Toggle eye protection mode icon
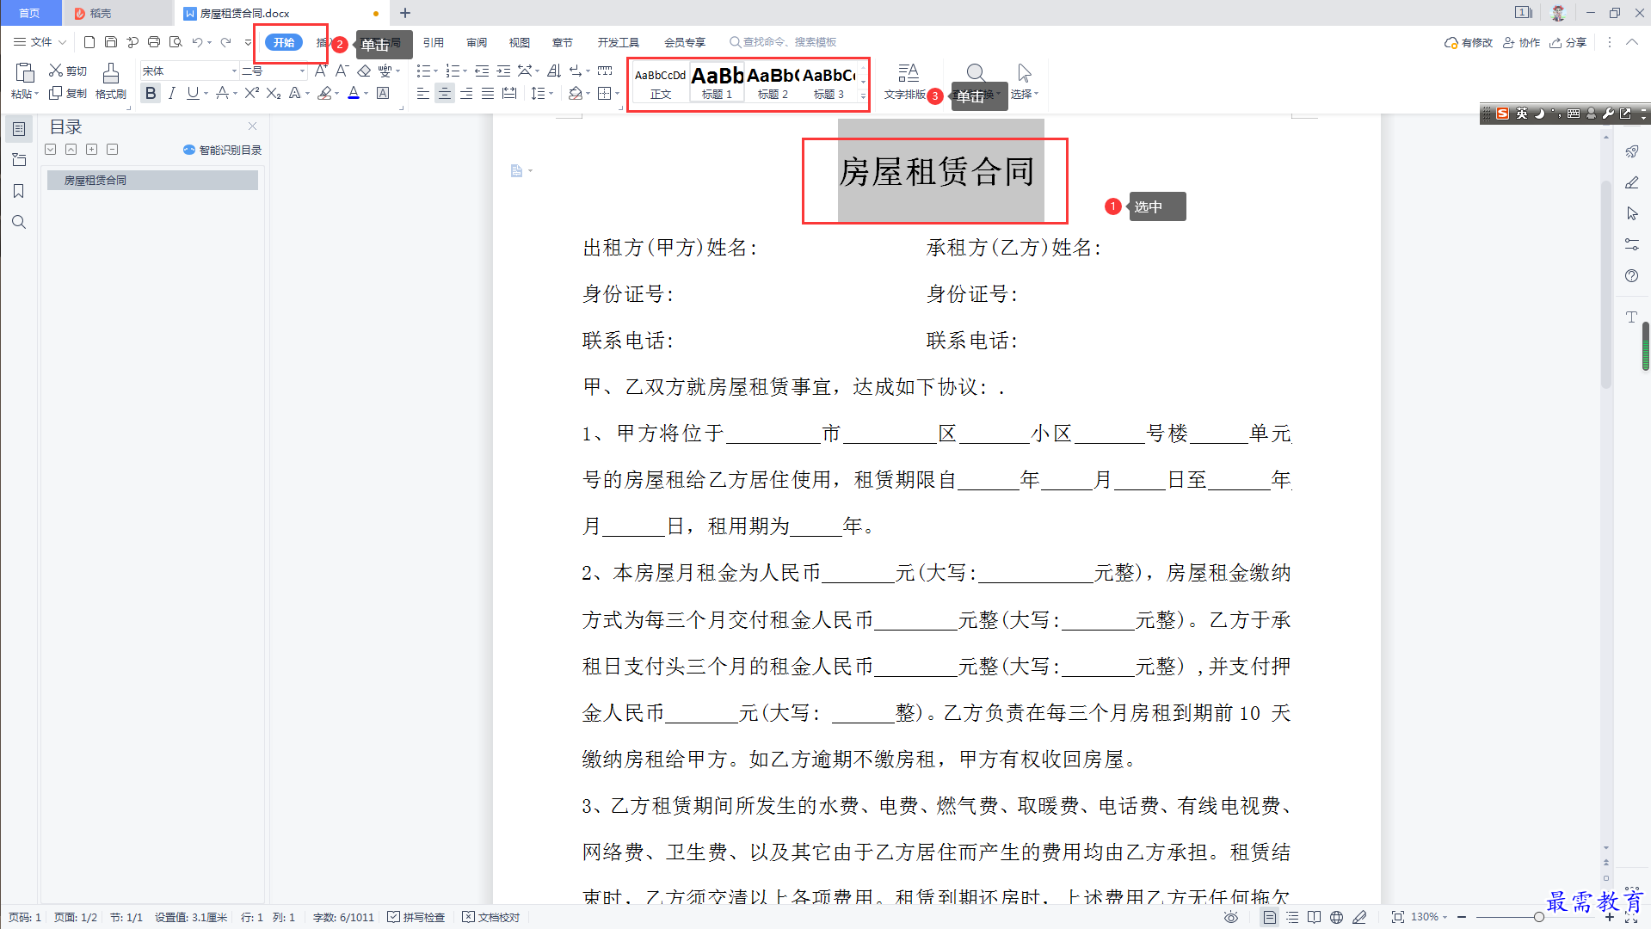Viewport: 1651px width, 929px height. click(x=1231, y=917)
